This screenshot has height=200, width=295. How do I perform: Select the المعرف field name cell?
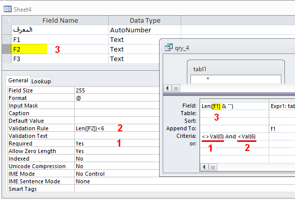coord(60,30)
